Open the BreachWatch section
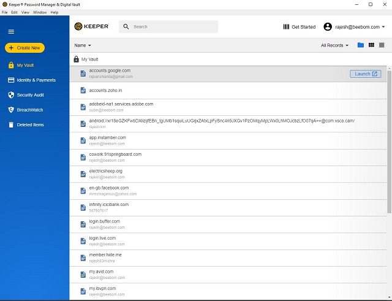392x301 pixels. click(30, 110)
